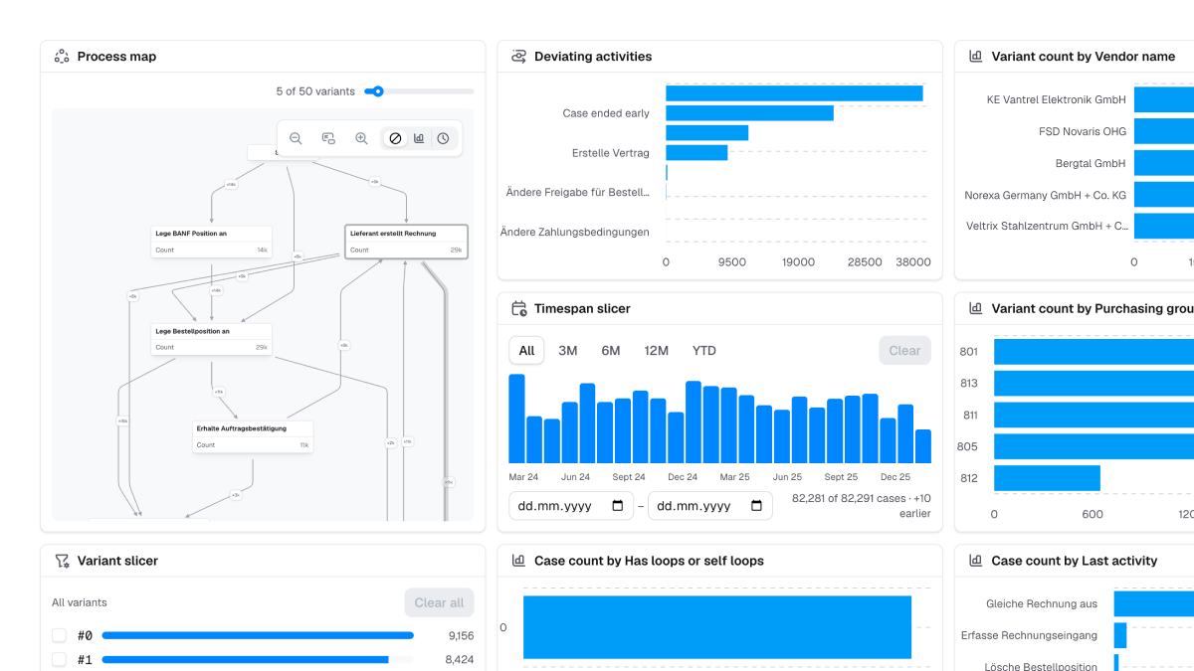Click the Has loops or self loops chart icon
Image resolution: width=1194 pixels, height=671 pixels.
[518, 561]
